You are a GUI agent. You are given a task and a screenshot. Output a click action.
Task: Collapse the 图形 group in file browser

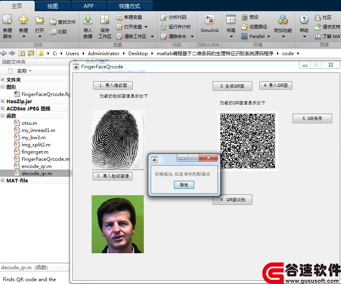(x=3, y=87)
